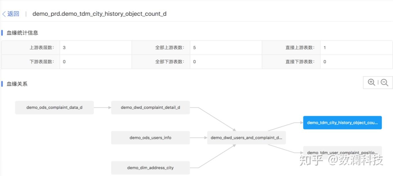
Task: Click the 直接下游表数 label cell
Action: [300, 62]
